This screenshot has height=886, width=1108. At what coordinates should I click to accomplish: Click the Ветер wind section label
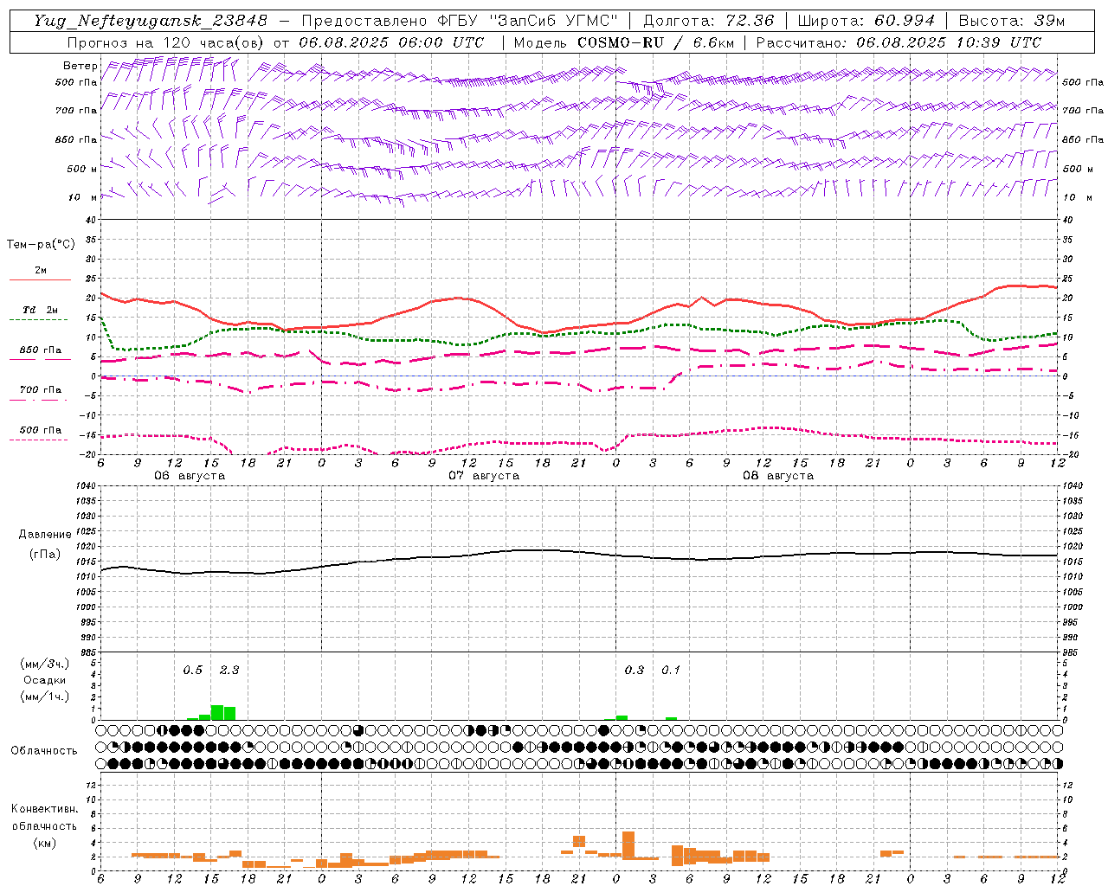coord(81,66)
